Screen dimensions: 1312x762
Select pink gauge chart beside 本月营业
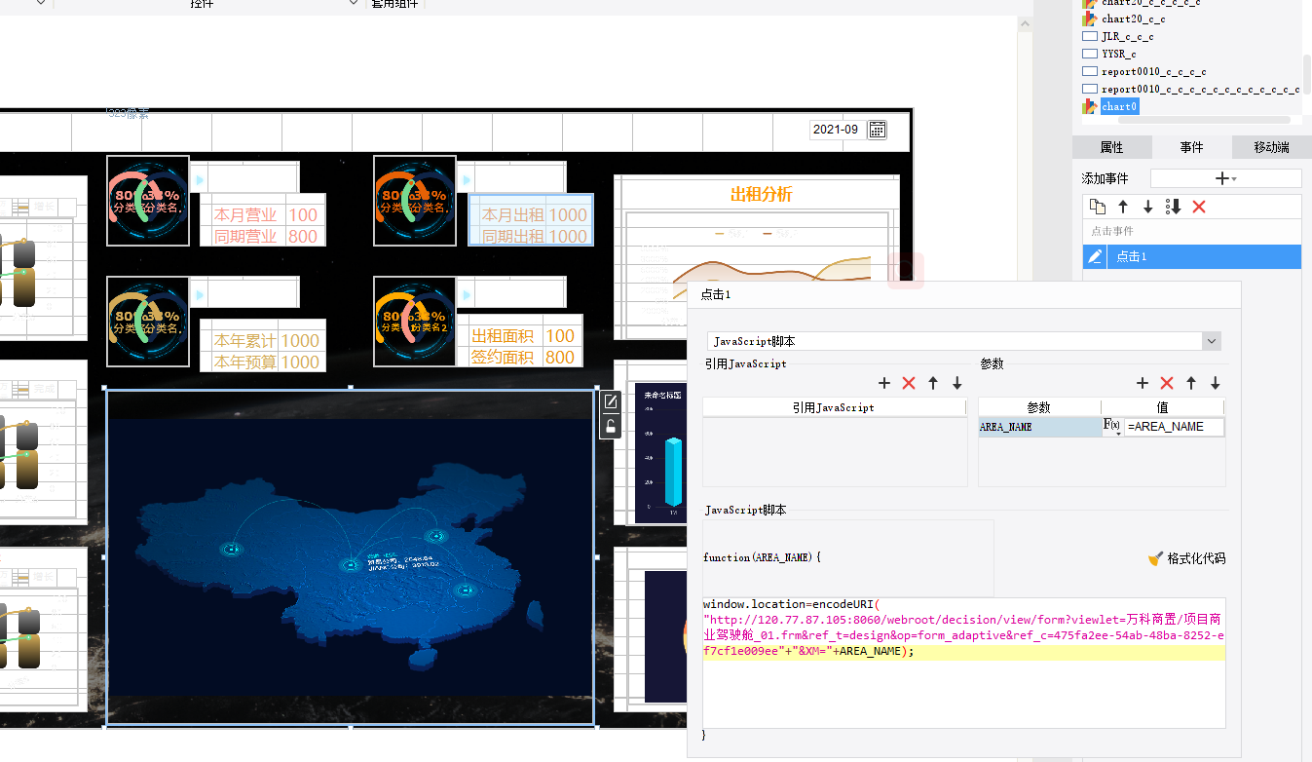[x=147, y=201]
